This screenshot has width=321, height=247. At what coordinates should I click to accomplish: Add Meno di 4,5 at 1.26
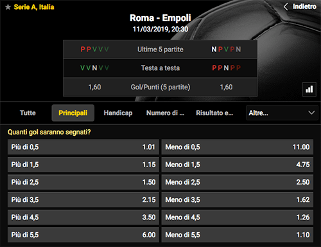[x=238, y=217]
